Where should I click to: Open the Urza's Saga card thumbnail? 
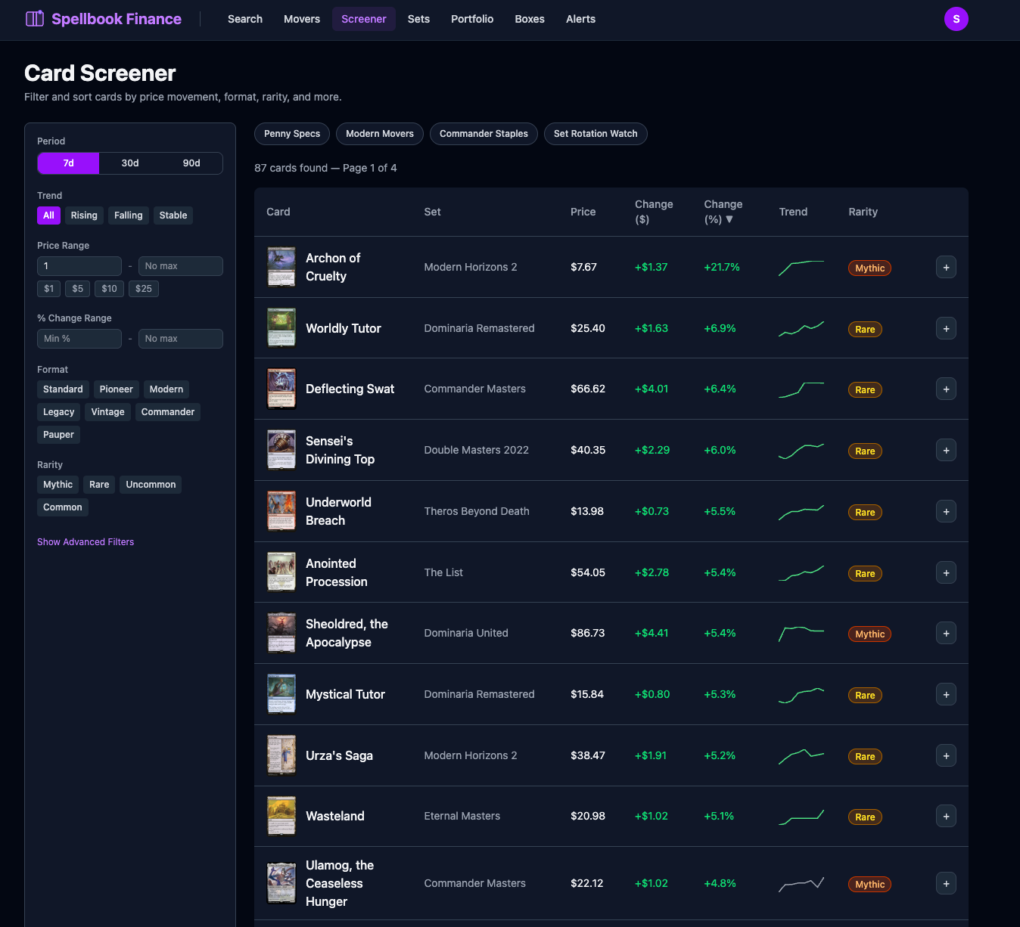[x=281, y=755]
